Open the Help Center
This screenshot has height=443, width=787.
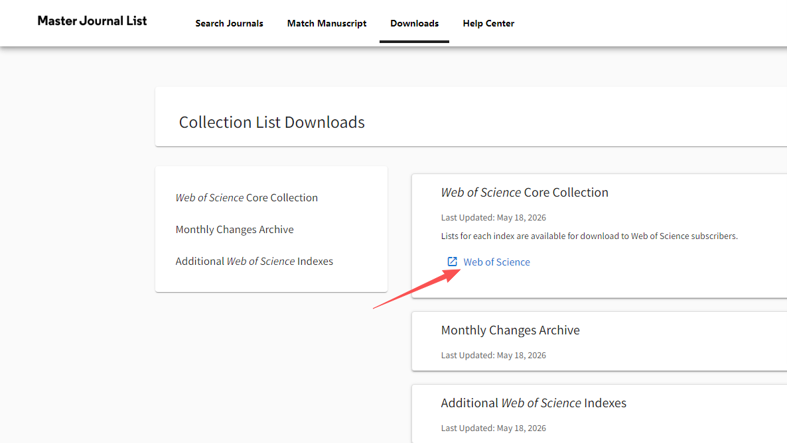point(488,23)
